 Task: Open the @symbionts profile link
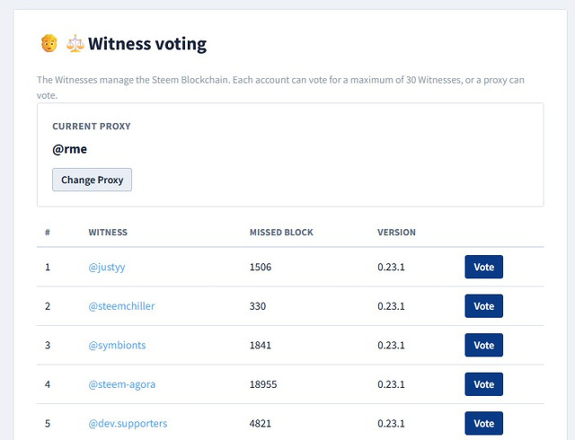click(117, 346)
